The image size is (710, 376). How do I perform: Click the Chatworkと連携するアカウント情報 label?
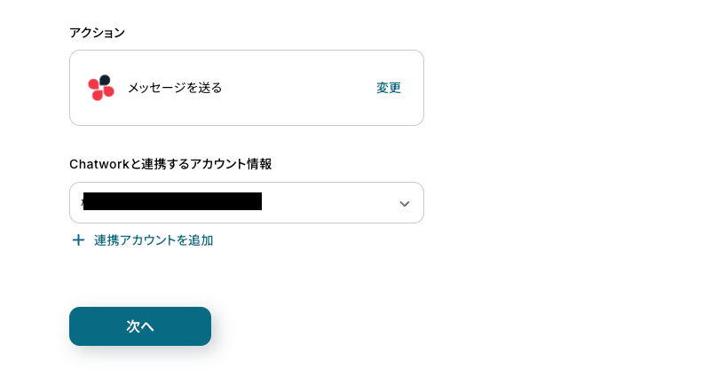click(x=170, y=164)
